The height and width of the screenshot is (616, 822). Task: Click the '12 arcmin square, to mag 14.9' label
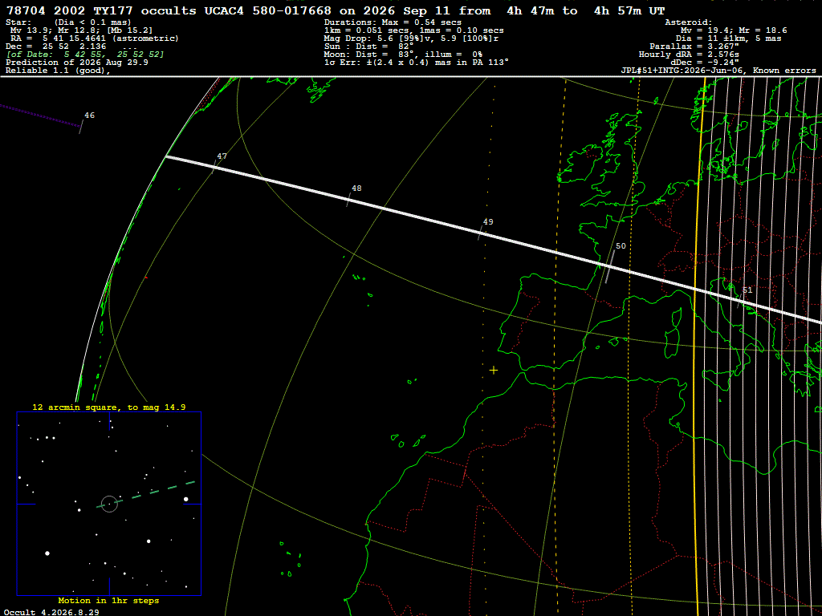point(109,407)
